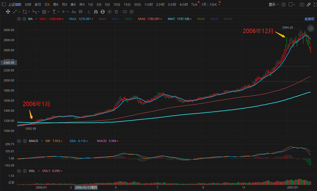The image size is (317, 191).
Task: Toggle the linked-circles overlay icon
Action: pyautogui.click(x=124, y=12)
